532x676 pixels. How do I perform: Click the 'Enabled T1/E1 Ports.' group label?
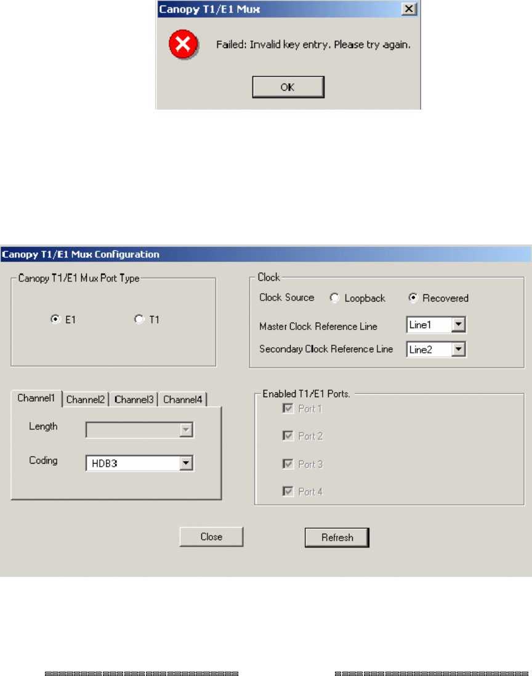(x=306, y=393)
